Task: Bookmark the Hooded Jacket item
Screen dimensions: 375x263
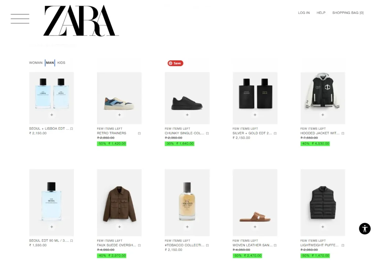Action: pos(343,133)
